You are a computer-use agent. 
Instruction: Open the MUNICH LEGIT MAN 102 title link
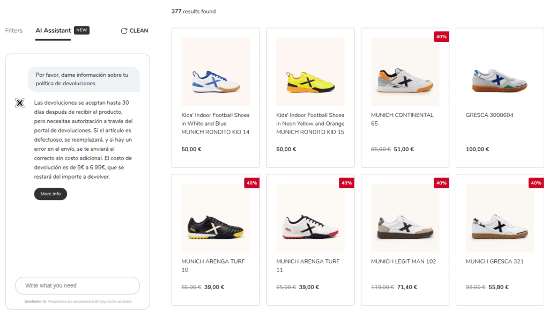pos(403,261)
